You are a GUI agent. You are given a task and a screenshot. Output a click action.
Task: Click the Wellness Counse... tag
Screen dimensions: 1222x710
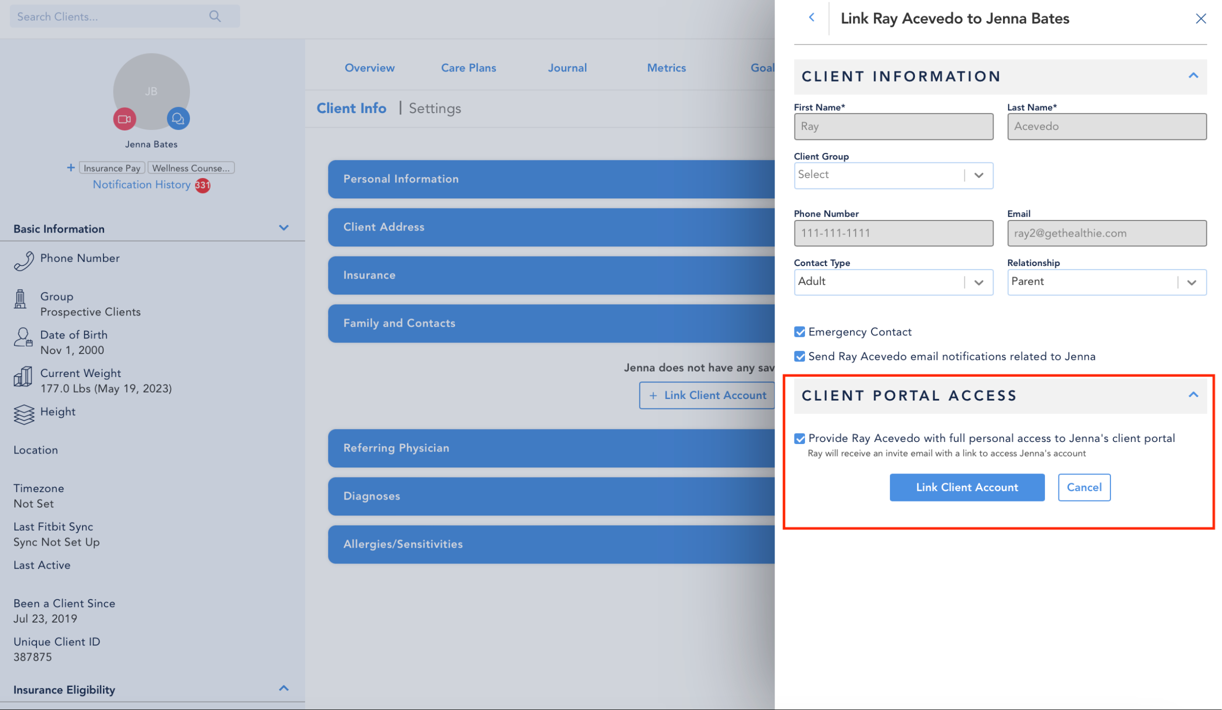coord(191,168)
